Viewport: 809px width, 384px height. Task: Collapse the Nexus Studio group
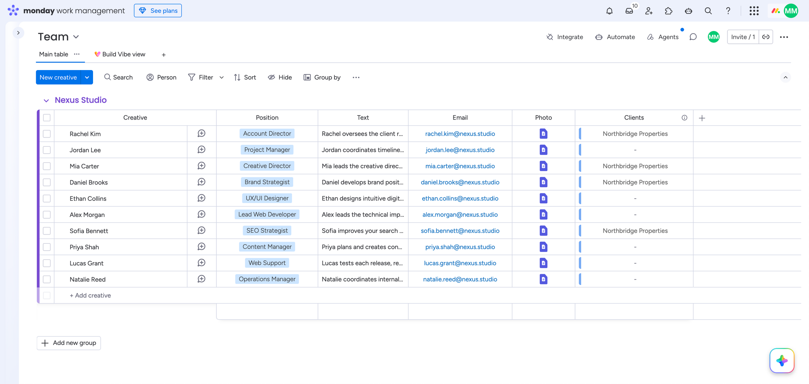(x=46, y=100)
